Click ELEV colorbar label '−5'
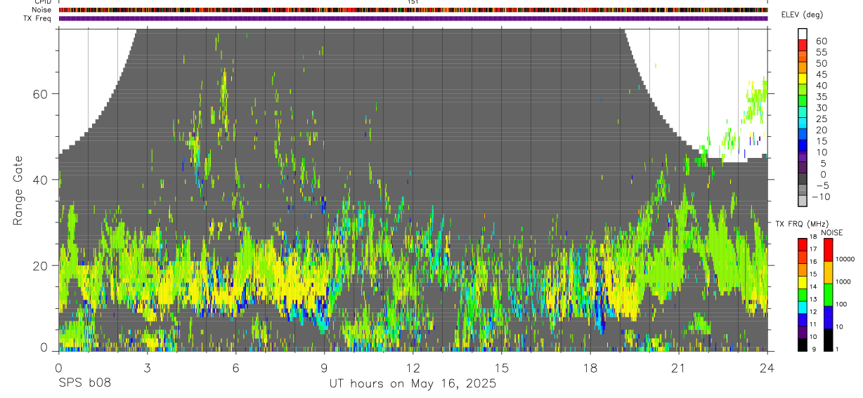This screenshot has height=398, width=863. tap(822, 185)
